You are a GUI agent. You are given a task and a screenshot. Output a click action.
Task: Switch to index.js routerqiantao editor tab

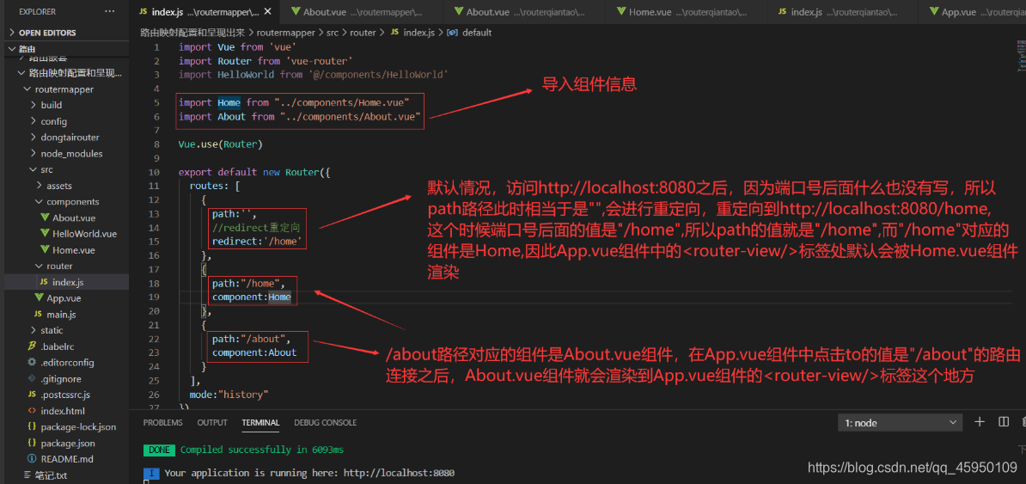841,12
